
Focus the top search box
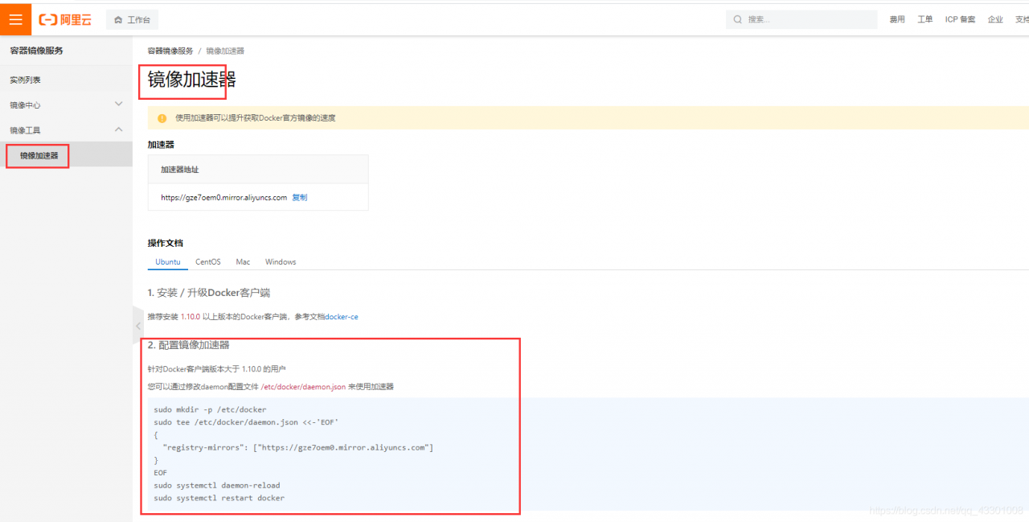click(801, 19)
